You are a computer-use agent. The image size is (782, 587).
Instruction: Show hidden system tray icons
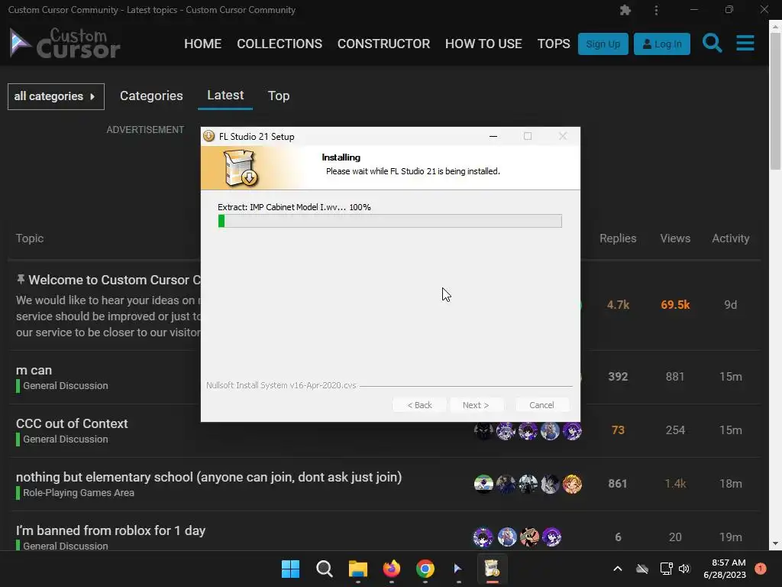[x=617, y=569]
